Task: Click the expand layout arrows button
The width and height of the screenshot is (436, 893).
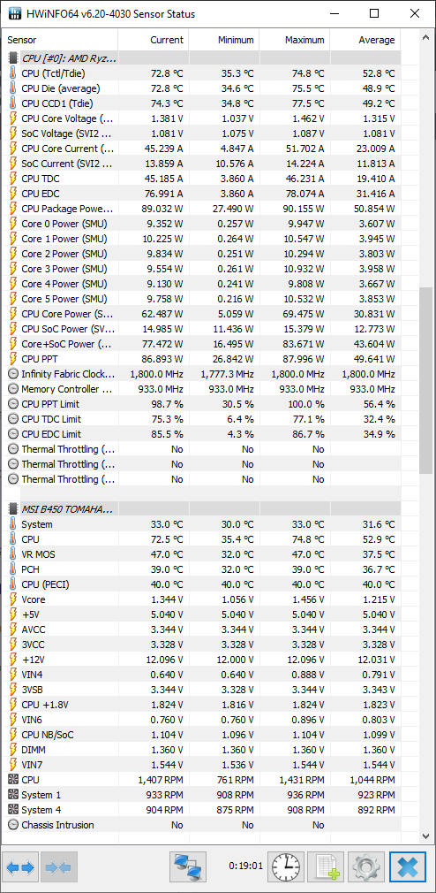Action: [x=21, y=867]
